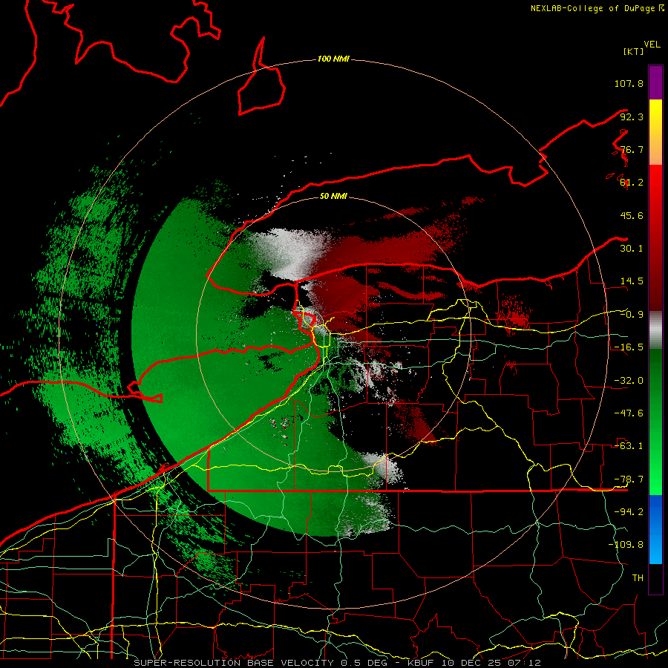Click the 50 NMI range ring label
Screen dimensions: 668x668
tap(333, 196)
